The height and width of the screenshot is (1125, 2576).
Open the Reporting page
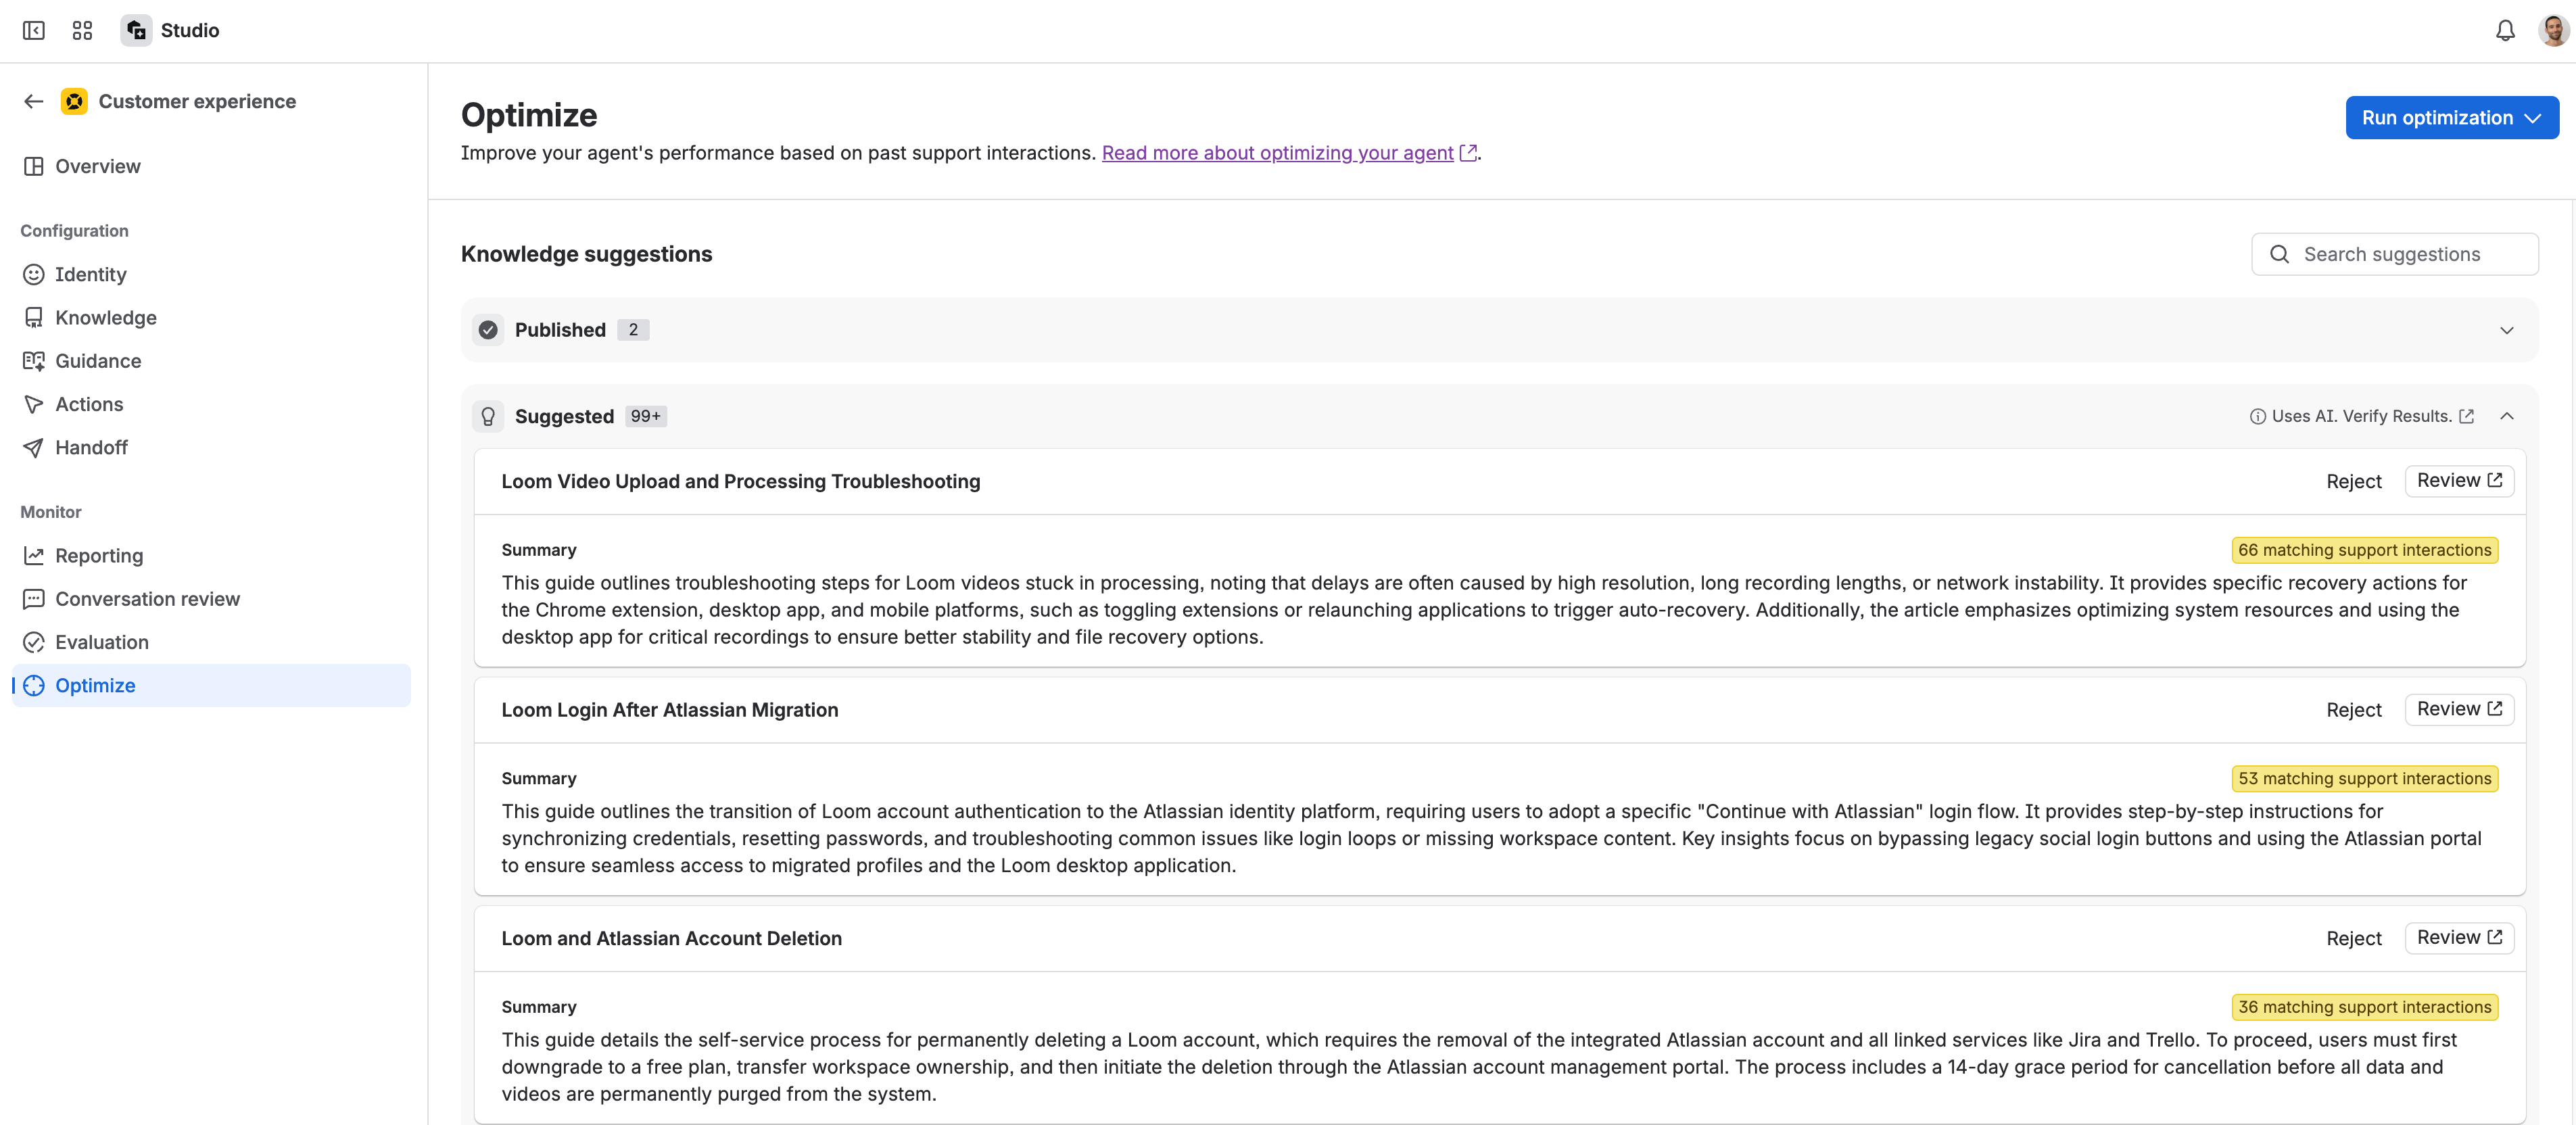[x=211, y=555]
